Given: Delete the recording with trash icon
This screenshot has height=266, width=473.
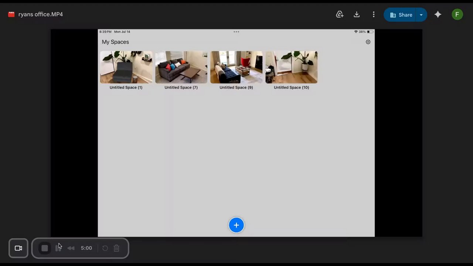Looking at the screenshot, I should tap(116, 248).
